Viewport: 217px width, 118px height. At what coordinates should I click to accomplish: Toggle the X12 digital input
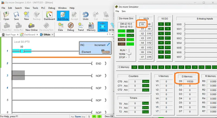[x=149, y=43]
